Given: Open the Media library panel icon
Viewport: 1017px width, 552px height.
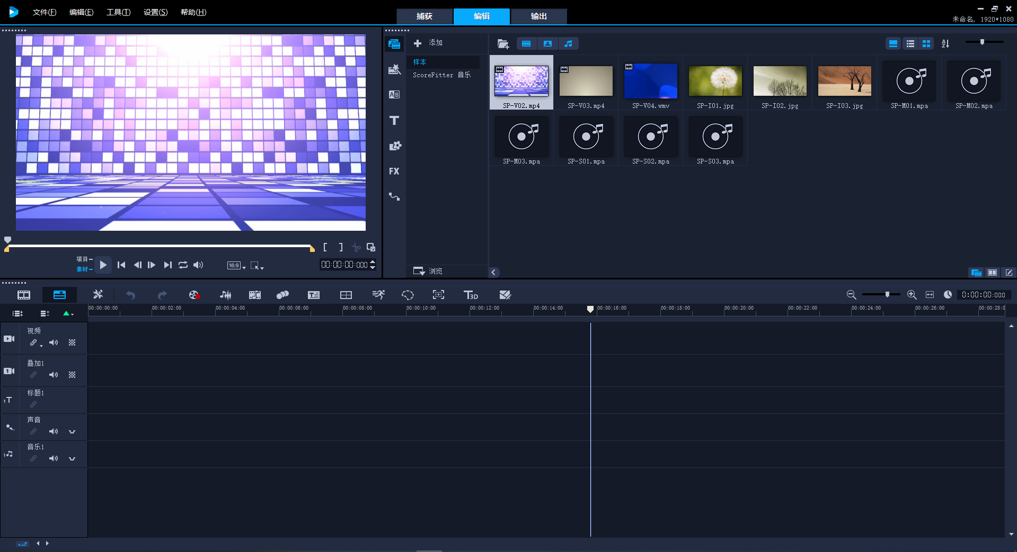Looking at the screenshot, I should 394,44.
